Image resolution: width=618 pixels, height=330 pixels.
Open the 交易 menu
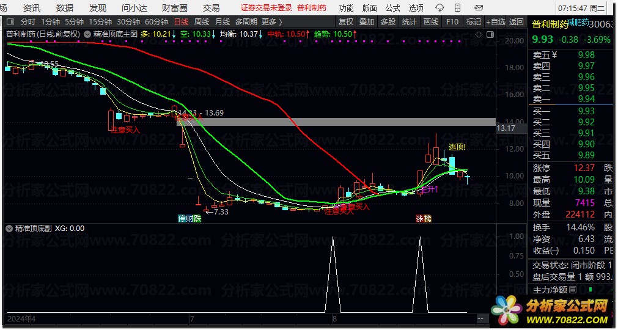tap(212, 7)
